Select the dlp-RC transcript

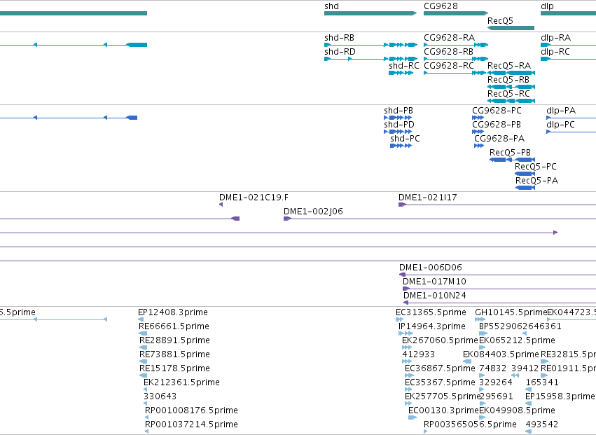(555, 52)
